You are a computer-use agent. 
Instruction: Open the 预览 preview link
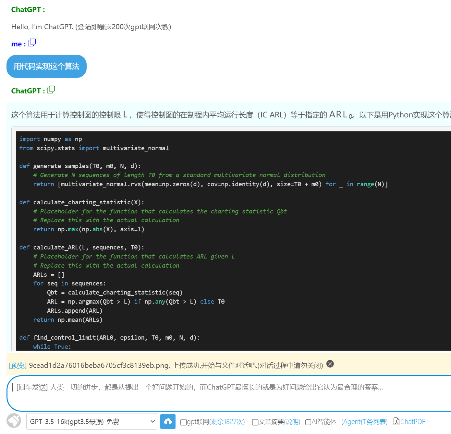tap(18, 366)
